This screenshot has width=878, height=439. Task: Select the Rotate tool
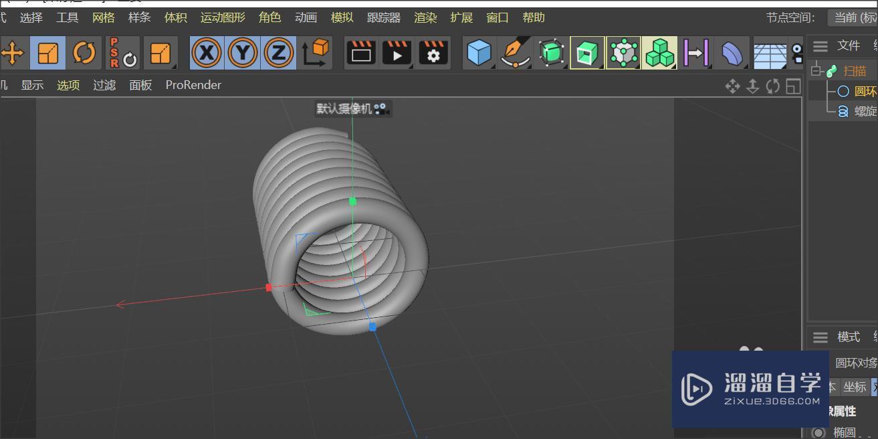click(x=84, y=52)
